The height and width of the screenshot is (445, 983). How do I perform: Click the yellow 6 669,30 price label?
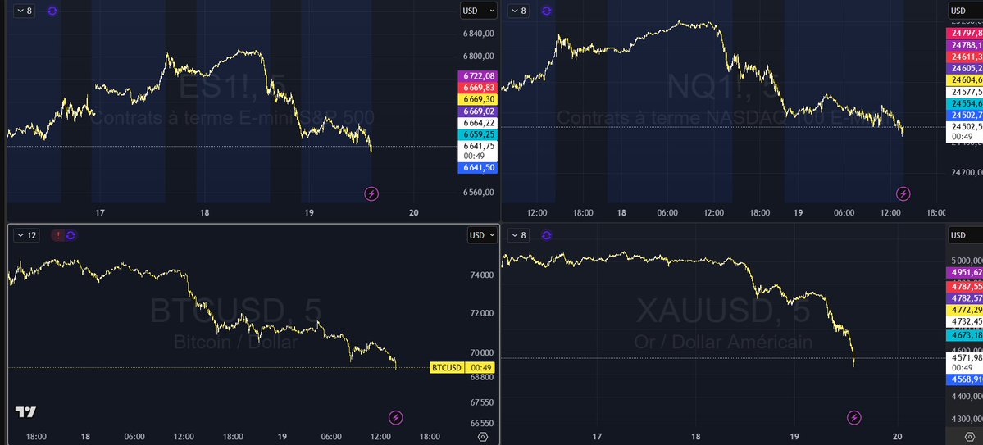coord(478,99)
